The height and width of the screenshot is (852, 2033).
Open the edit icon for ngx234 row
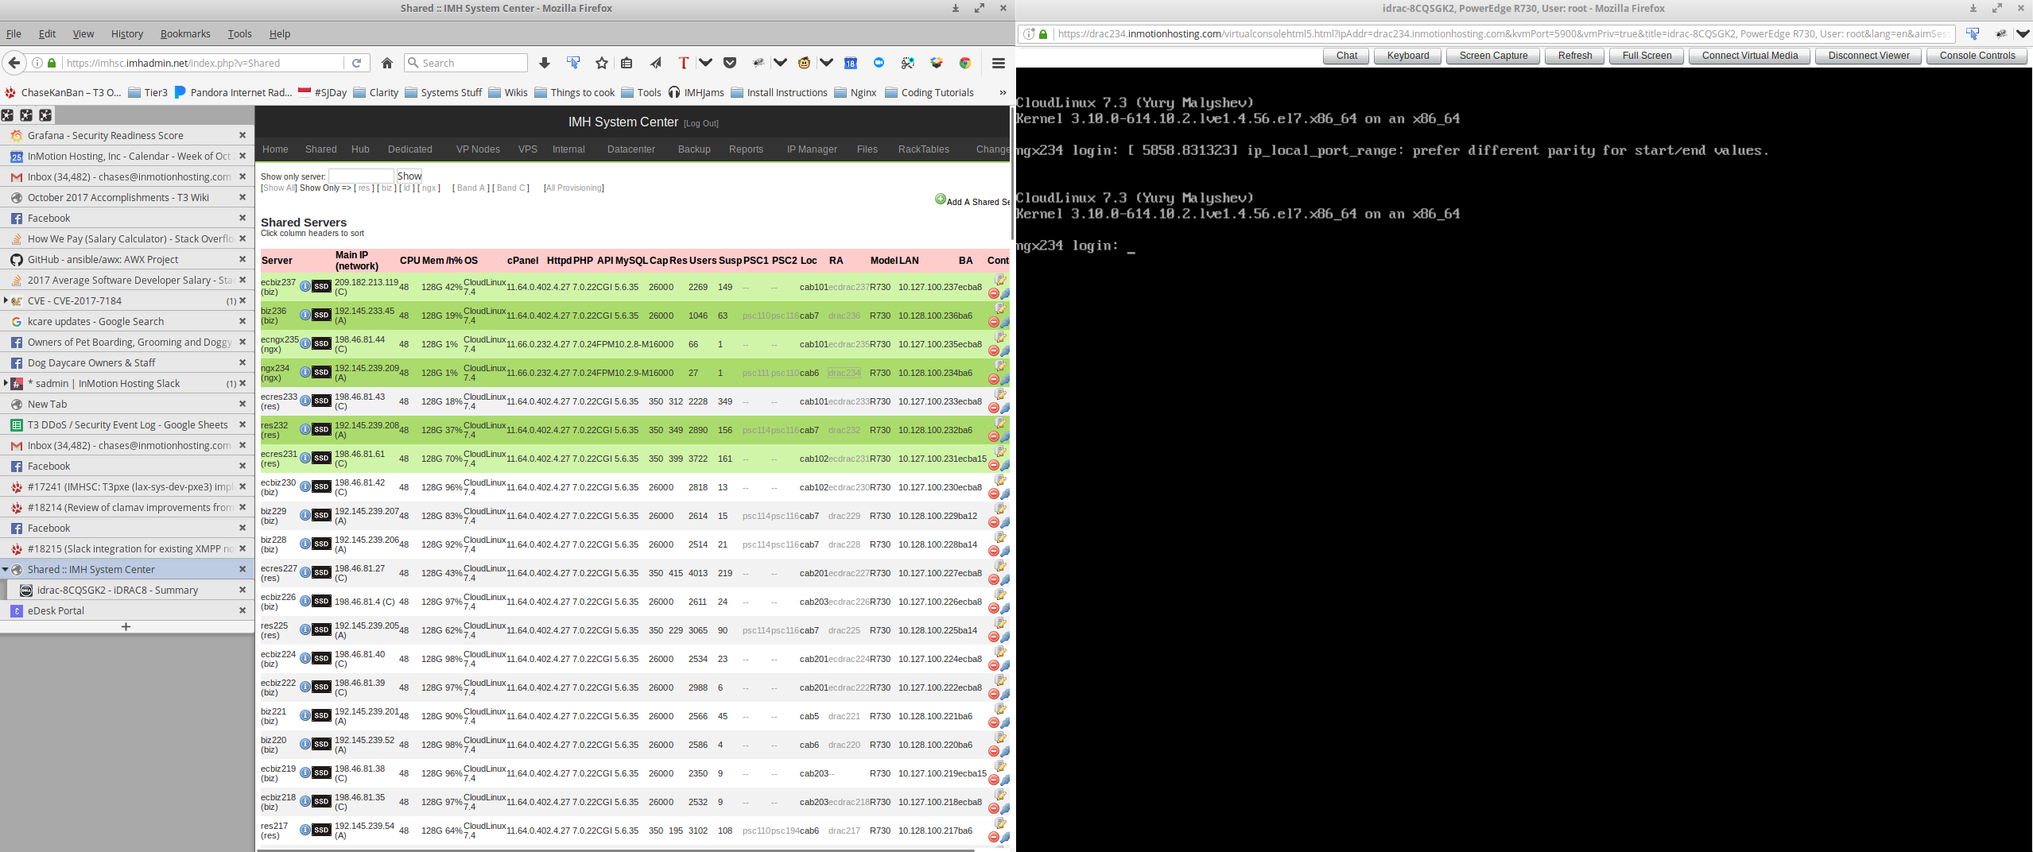[x=1000, y=366]
